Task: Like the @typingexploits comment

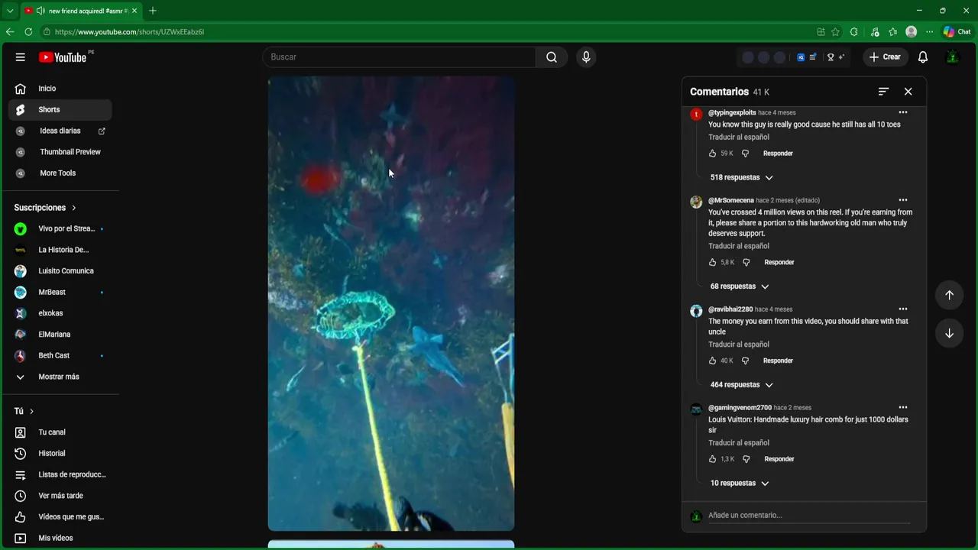Action: (713, 154)
